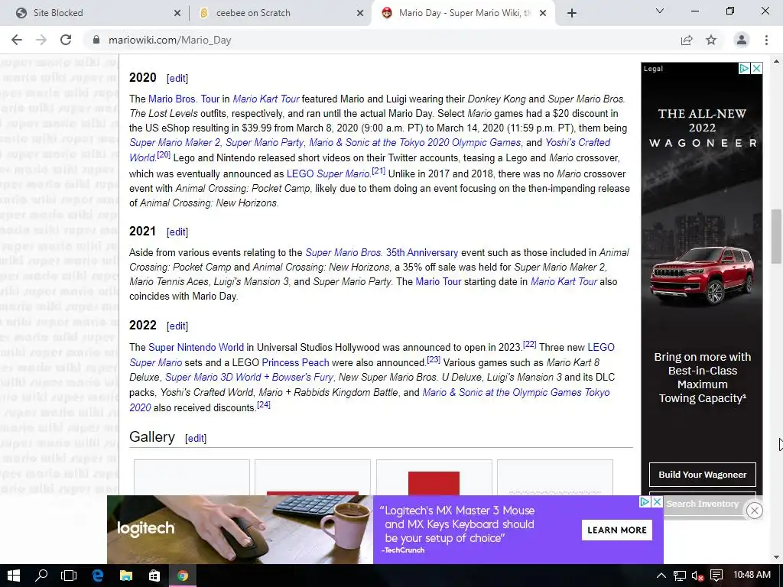Jump to reference 22
783x587 pixels.
[529, 345]
